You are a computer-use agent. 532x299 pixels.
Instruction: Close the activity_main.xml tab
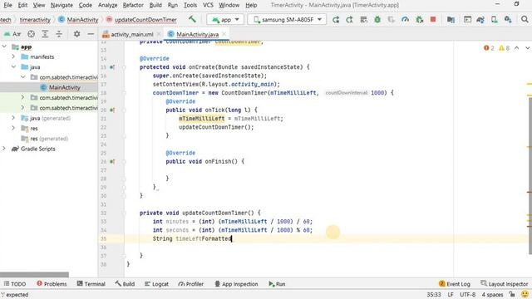tap(159, 34)
